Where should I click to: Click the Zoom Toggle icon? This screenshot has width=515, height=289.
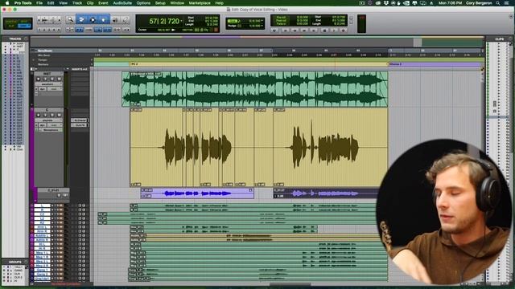click(x=70, y=30)
